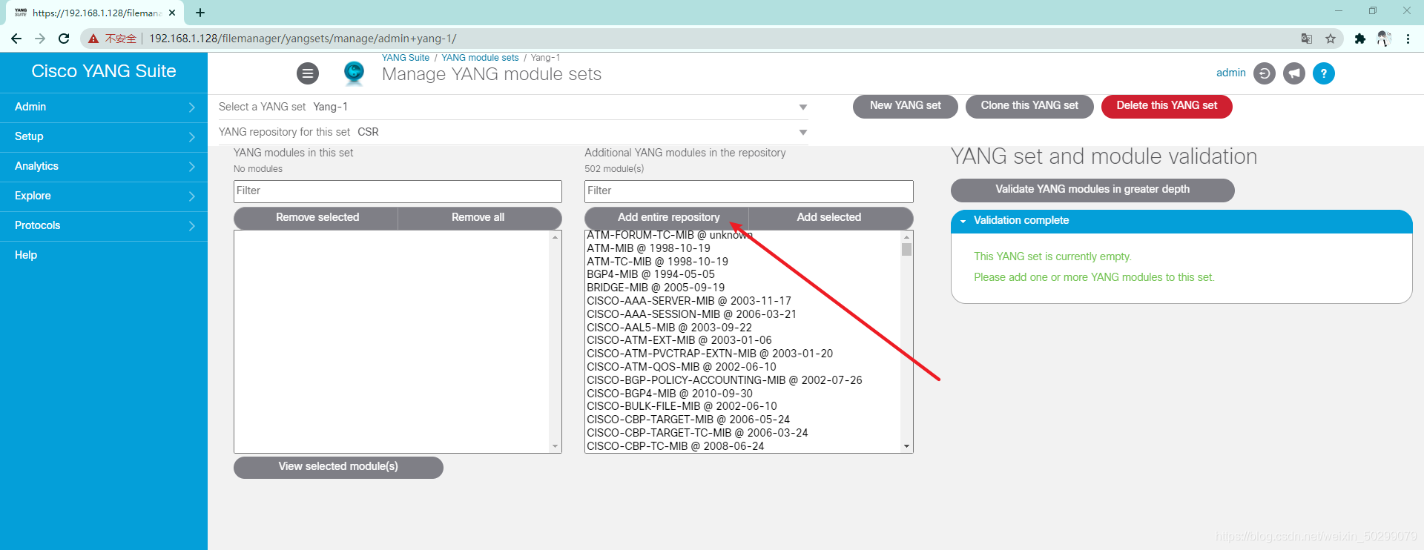Select ATM-TC-MIB @ 1998-10-19 module
Image resolution: width=1424 pixels, height=550 pixels.
click(x=742, y=262)
